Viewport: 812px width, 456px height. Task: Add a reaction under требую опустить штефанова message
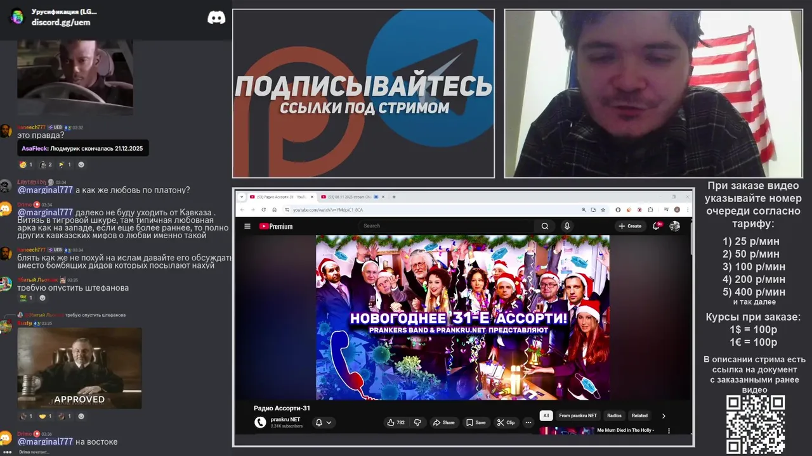click(x=43, y=298)
